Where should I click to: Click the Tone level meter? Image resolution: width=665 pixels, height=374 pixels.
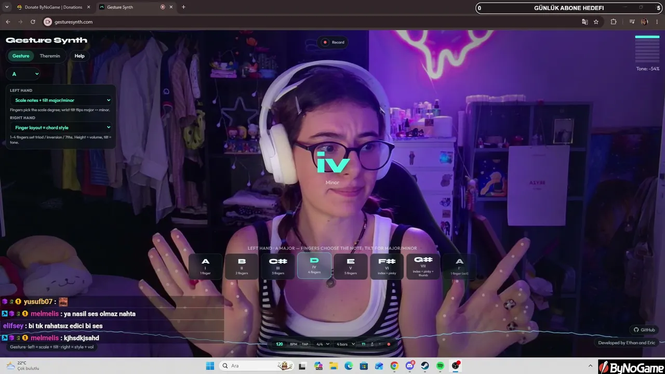point(647,48)
